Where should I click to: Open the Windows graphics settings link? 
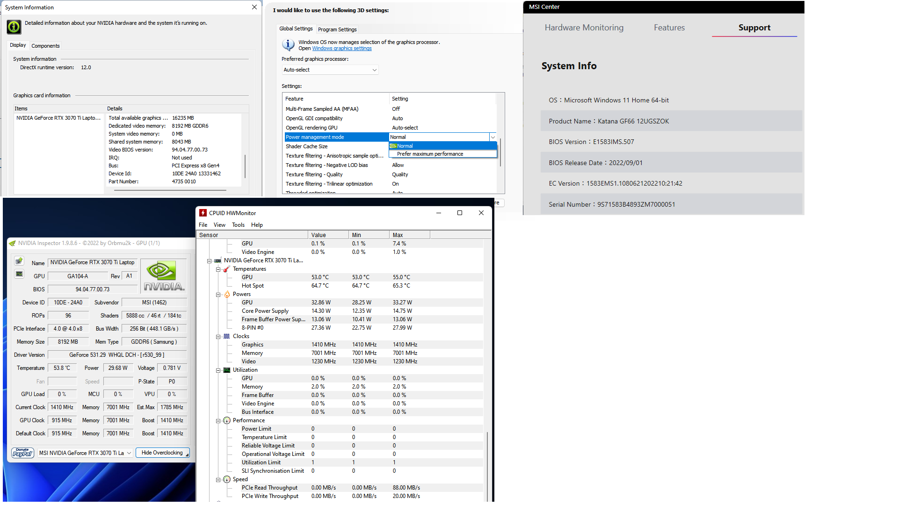pos(342,49)
